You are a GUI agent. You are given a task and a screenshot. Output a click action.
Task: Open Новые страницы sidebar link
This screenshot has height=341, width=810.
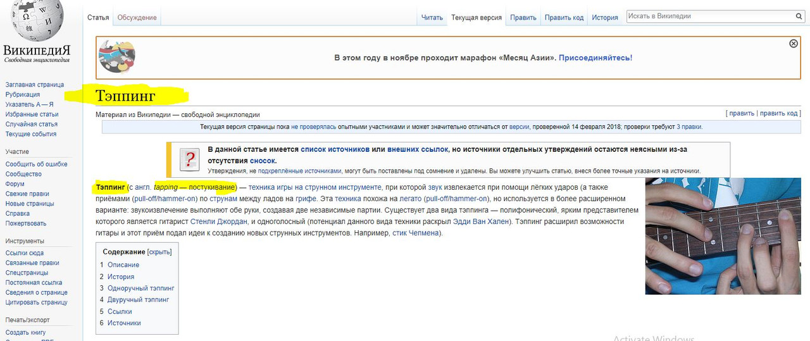(x=30, y=204)
